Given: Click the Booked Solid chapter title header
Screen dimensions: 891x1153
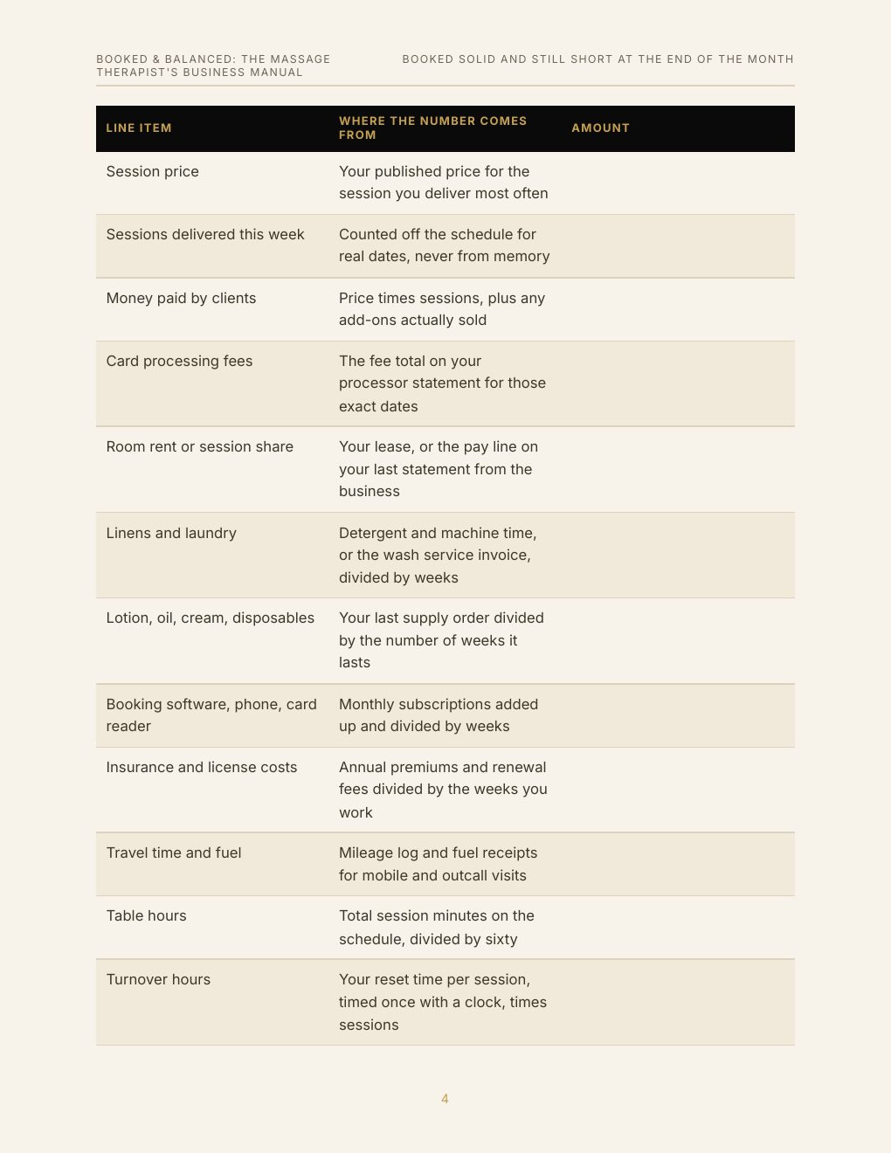Looking at the screenshot, I should 597,59.
